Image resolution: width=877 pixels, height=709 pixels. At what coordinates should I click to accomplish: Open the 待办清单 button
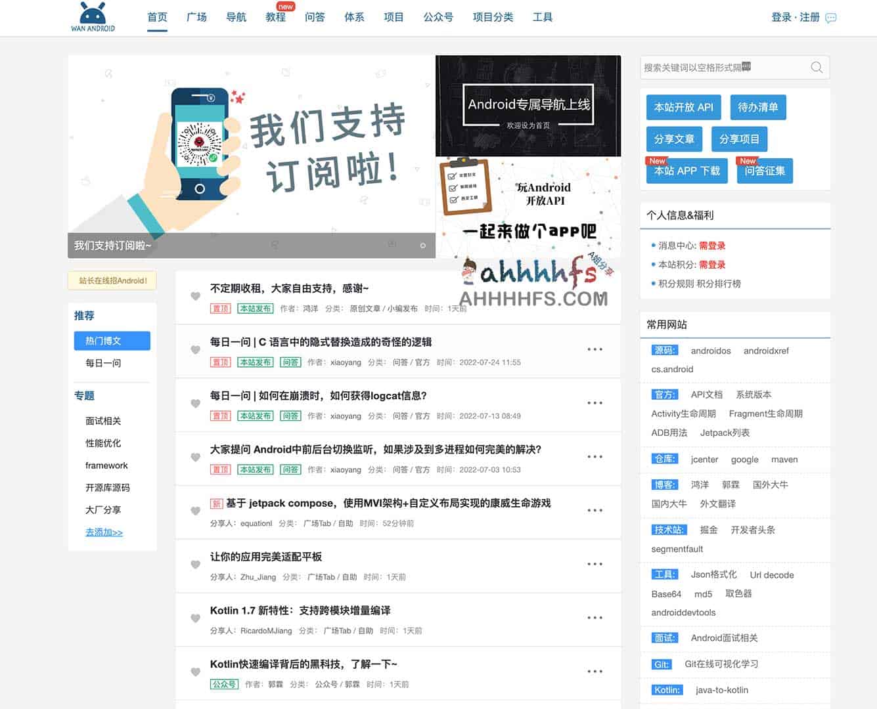click(x=757, y=107)
